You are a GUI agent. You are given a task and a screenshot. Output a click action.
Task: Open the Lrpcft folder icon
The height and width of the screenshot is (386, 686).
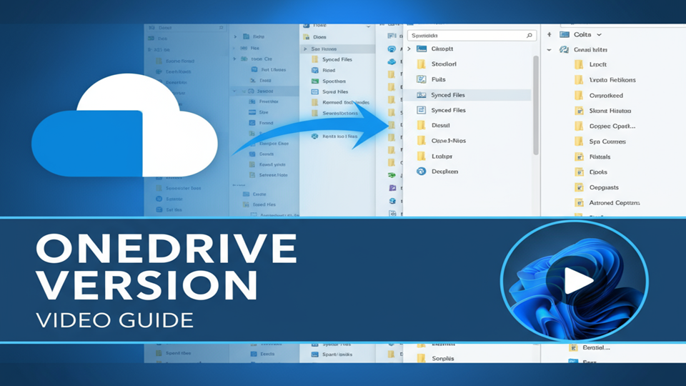tap(579, 64)
